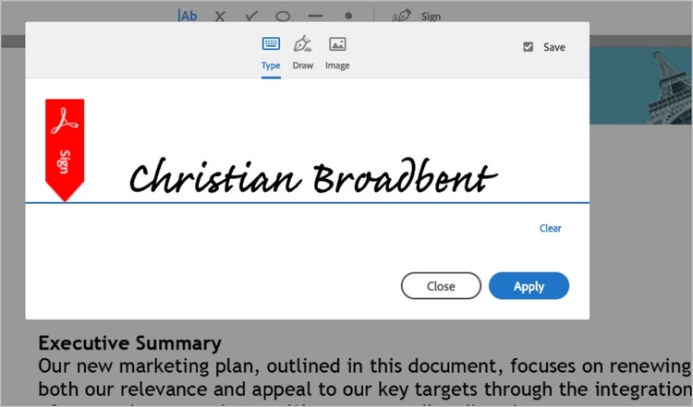Click the Christian Broadbent signature field
The image size is (693, 407).
click(313, 176)
